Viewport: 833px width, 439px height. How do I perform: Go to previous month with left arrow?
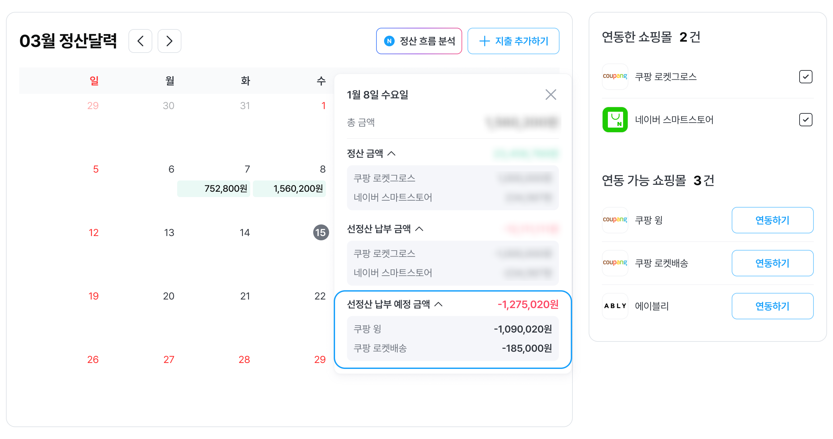(x=140, y=41)
